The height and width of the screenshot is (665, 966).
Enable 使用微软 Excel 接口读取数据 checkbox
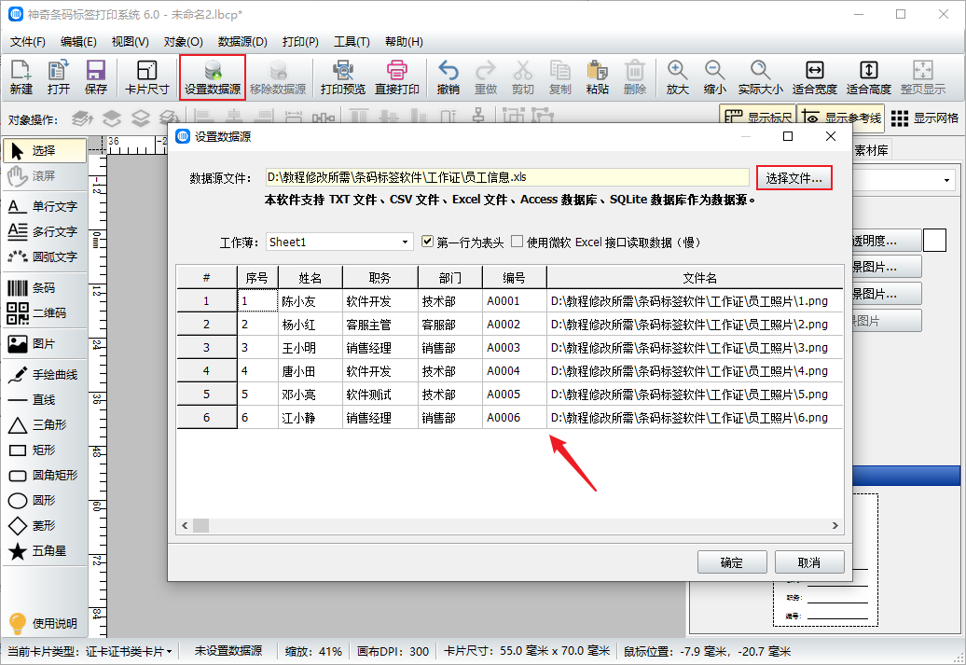pyautogui.click(x=517, y=242)
